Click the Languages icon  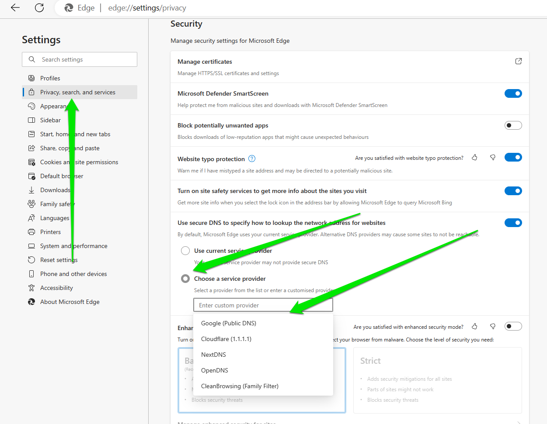point(31,218)
